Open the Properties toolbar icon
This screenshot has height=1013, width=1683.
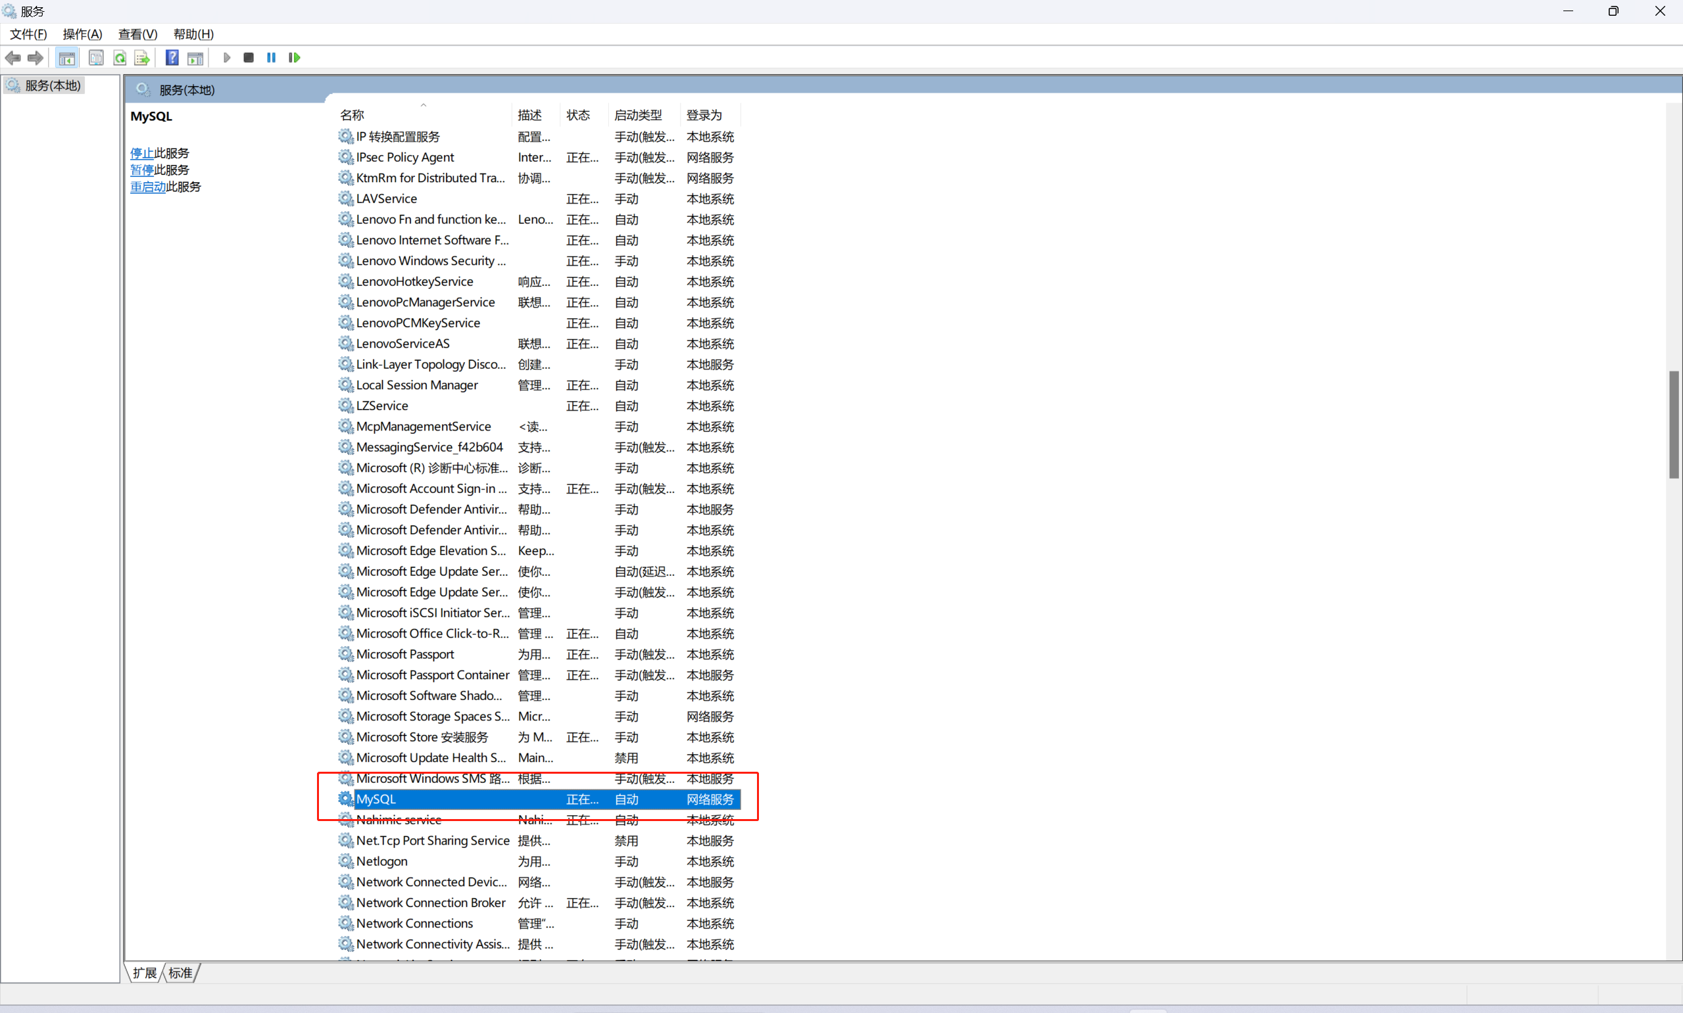pyautogui.click(x=96, y=58)
